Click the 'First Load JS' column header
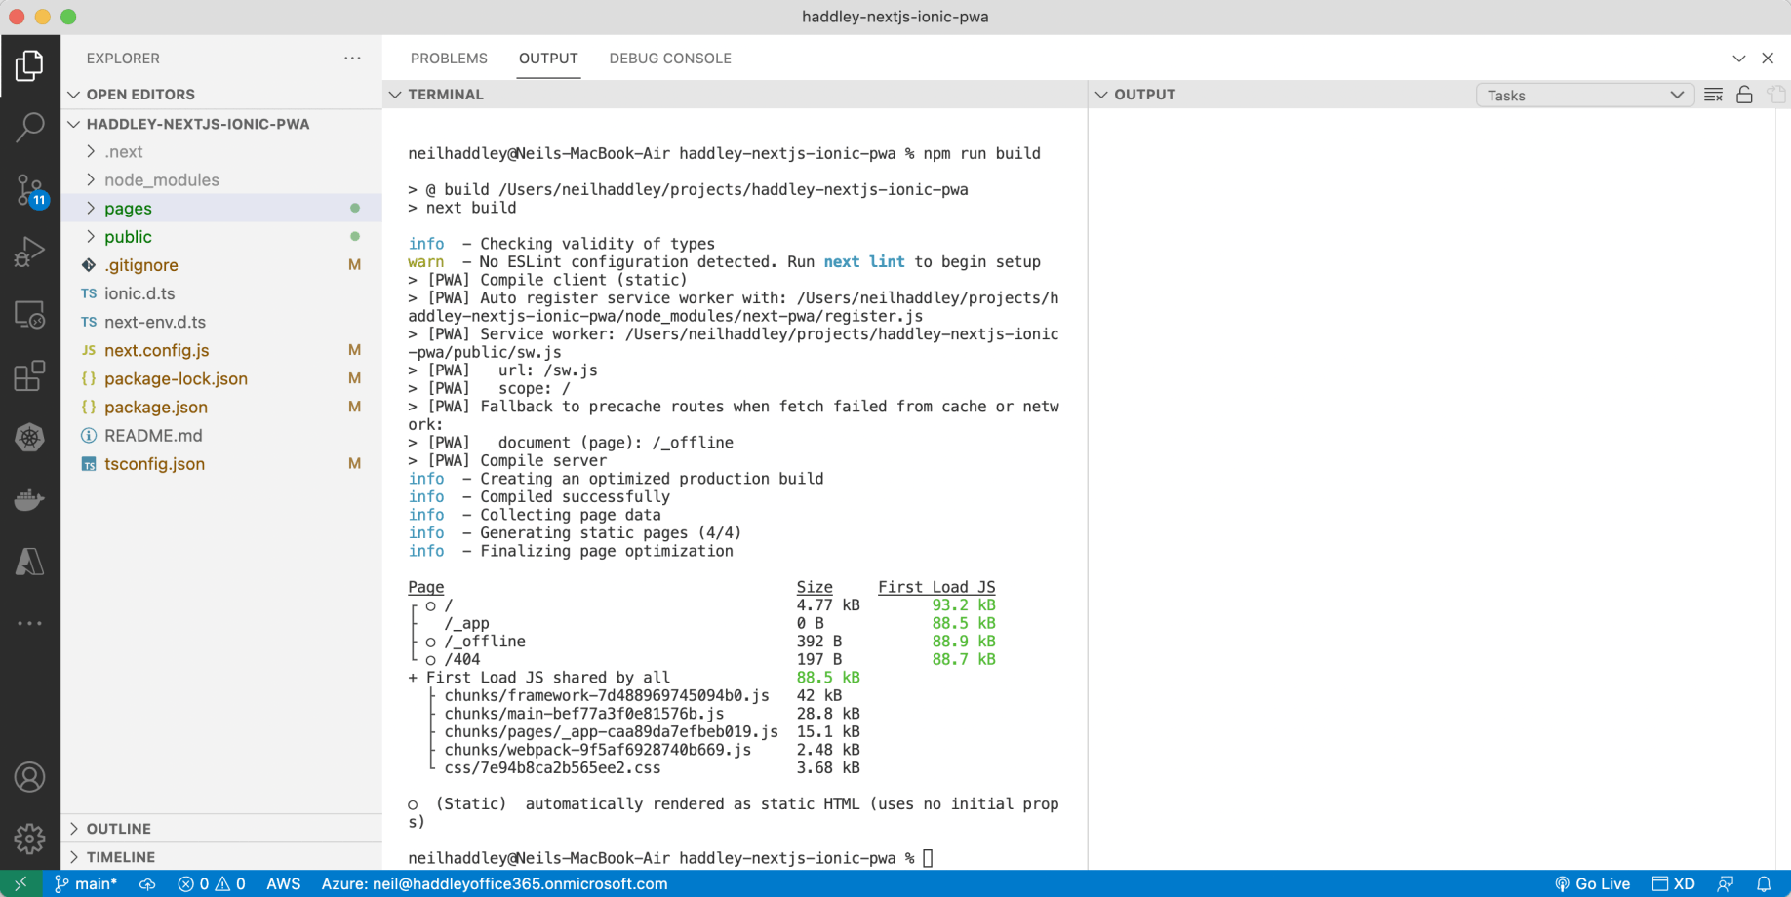This screenshot has width=1791, height=897. pyautogui.click(x=936, y=587)
